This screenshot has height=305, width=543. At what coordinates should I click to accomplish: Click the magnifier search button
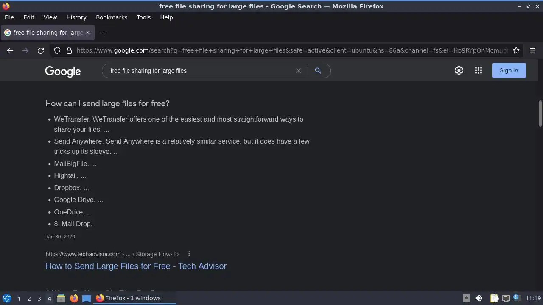pyautogui.click(x=318, y=71)
